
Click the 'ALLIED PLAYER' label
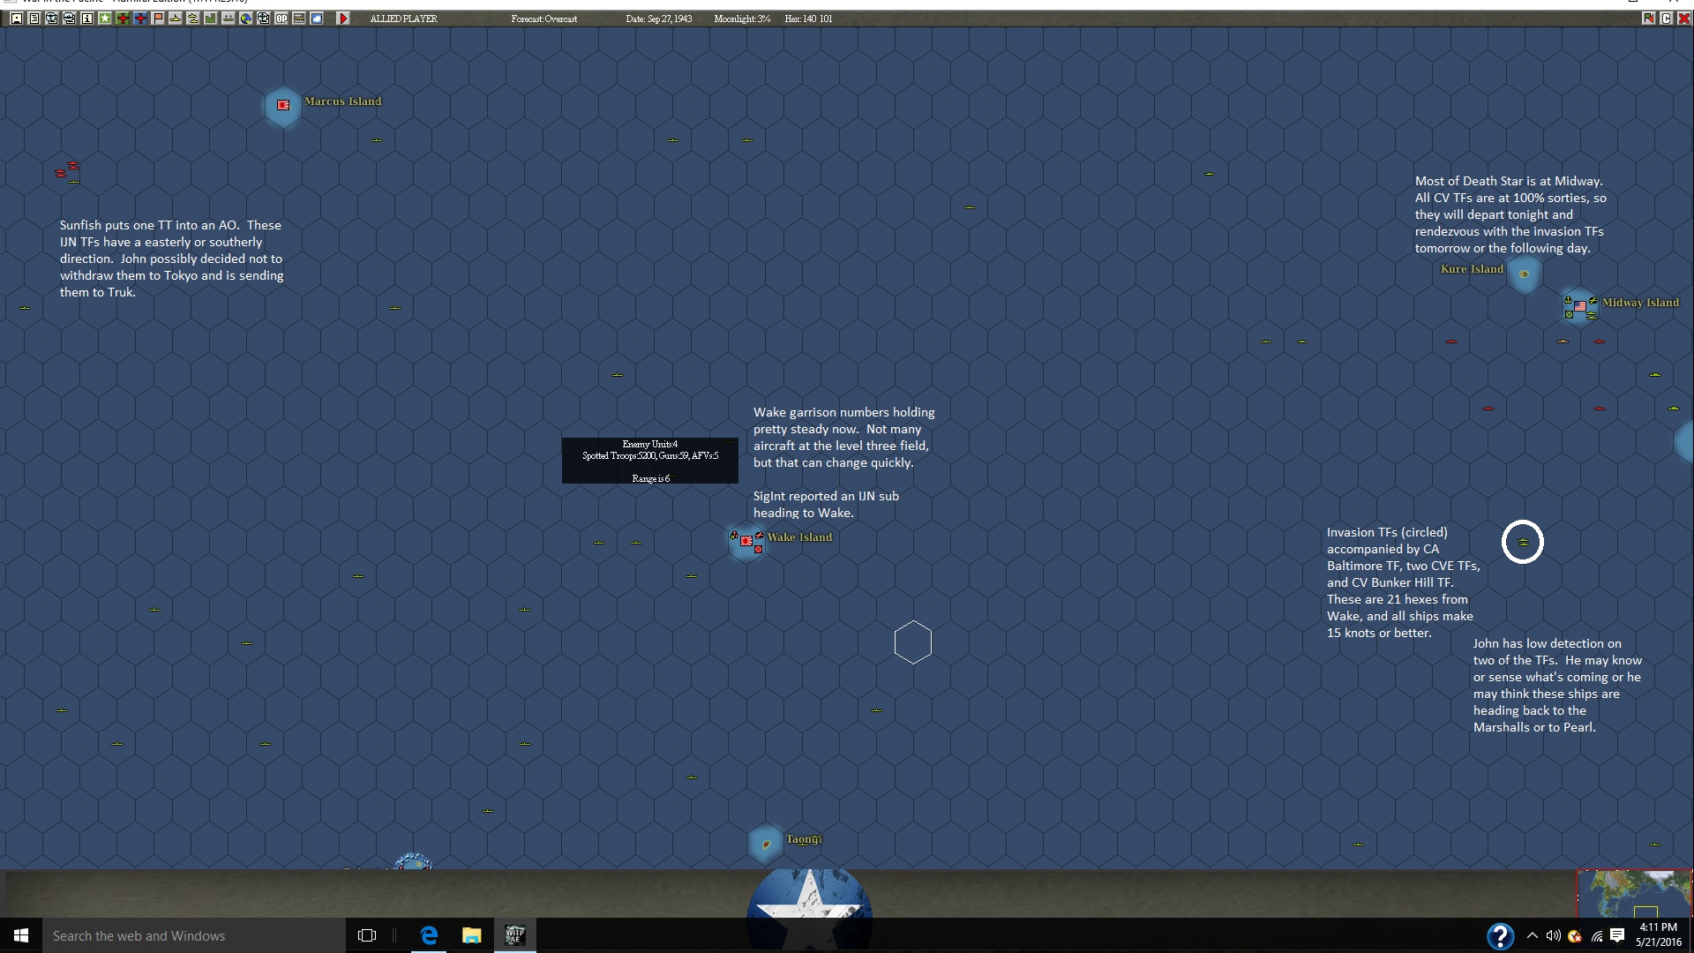point(404,19)
